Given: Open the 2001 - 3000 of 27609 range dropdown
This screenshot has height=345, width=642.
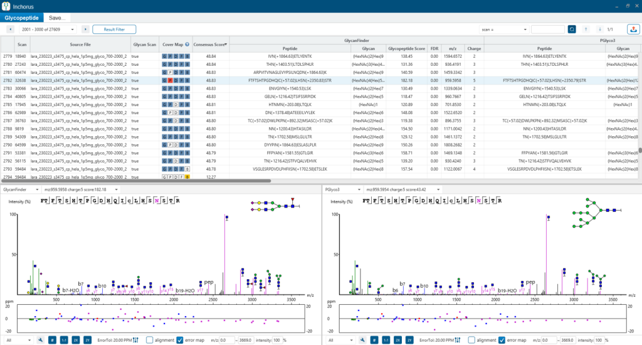Looking at the screenshot, I should [48, 29].
